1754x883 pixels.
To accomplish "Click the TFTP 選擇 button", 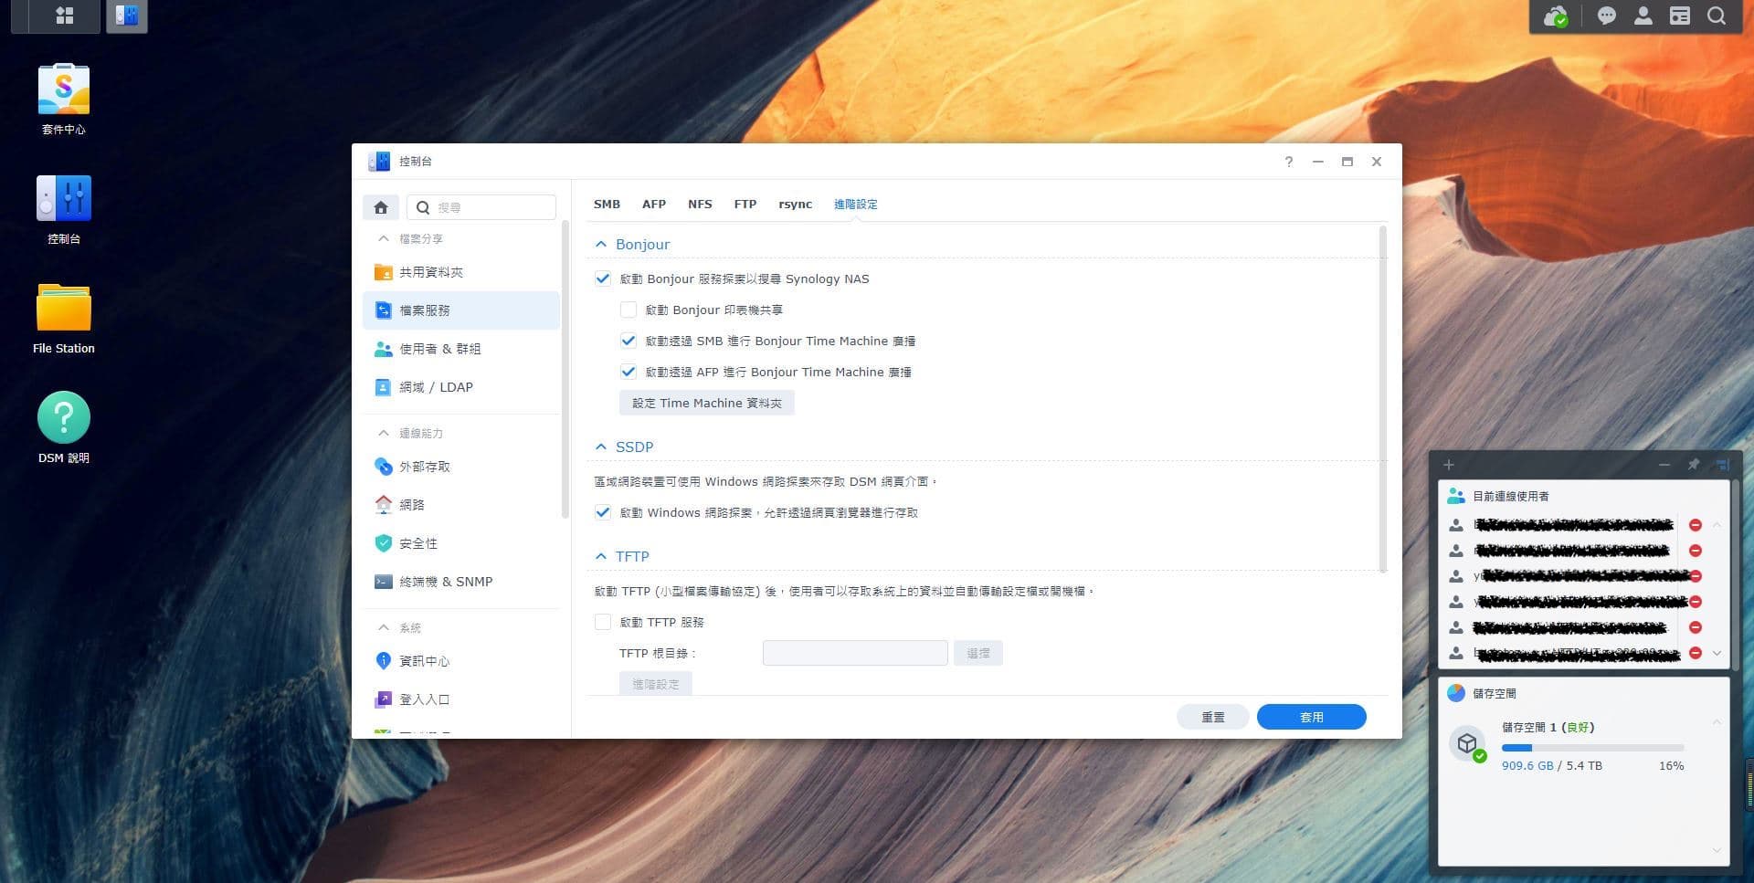I will coord(978,654).
